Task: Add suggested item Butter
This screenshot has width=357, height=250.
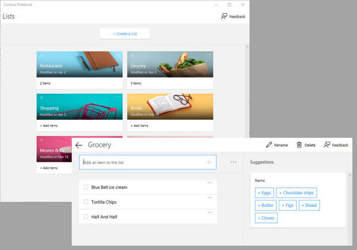Action: click(x=265, y=206)
